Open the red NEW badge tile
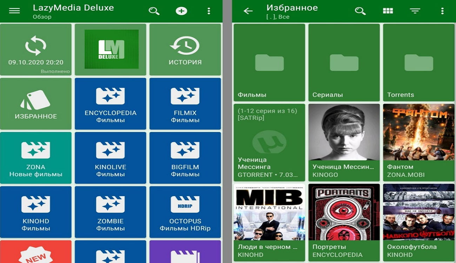456x263 pixels. tap(36, 252)
